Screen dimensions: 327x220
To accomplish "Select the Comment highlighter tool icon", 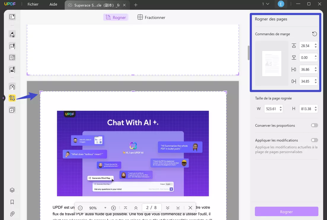I will [12, 34].
